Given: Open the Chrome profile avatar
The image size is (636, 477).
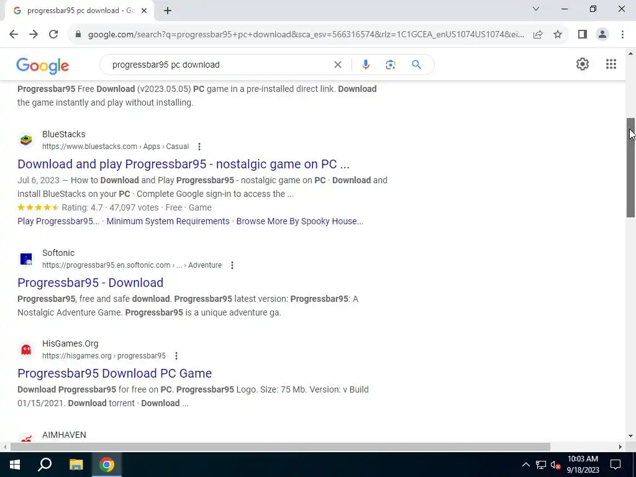Looking at the screenshot, I should point(602,34).
